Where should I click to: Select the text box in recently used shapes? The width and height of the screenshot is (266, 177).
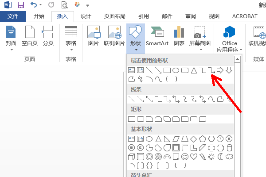click(132, 70)
